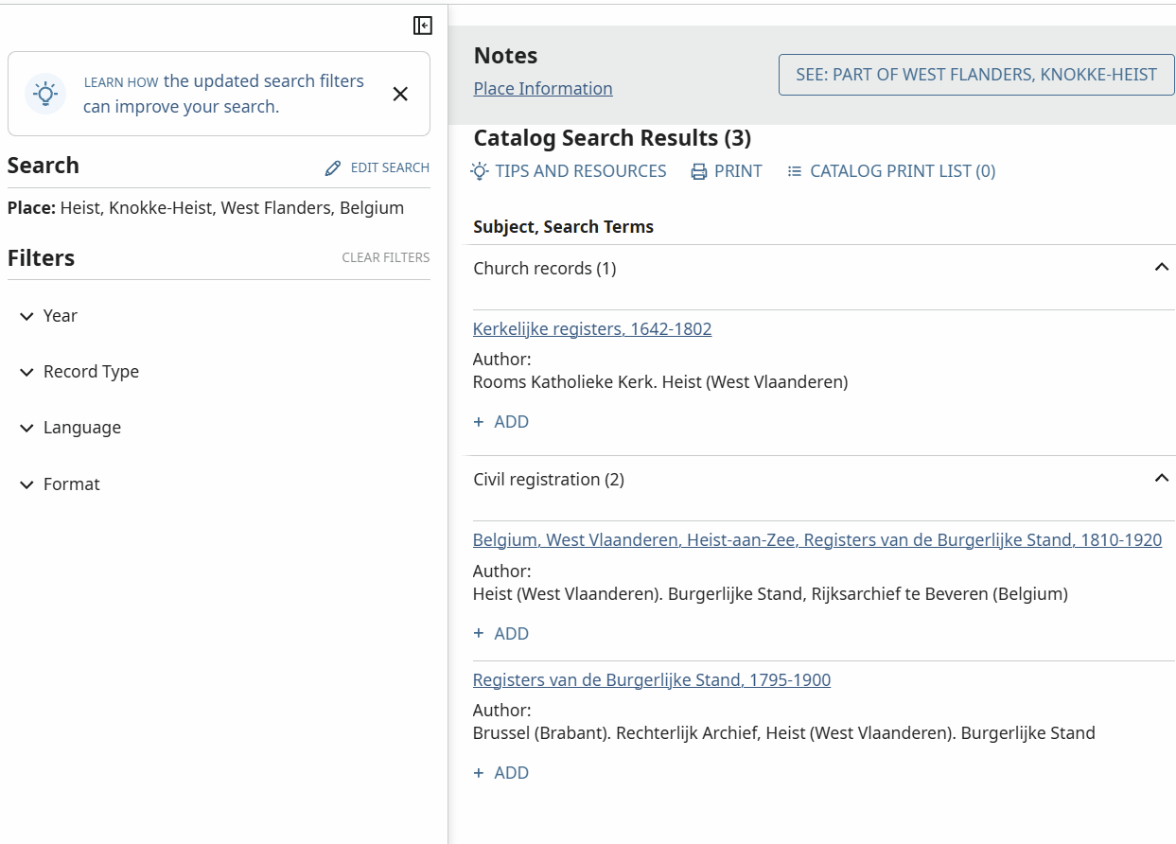Open Registers van de Burgerlijke Stand, 1795-1900
This screenshot has width=1176, height=844.
(x=652, y=680)
